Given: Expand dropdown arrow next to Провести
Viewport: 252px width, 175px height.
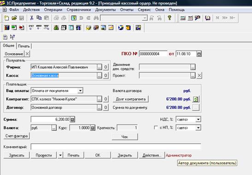Looking at the screenshot, I should point(60,155).
